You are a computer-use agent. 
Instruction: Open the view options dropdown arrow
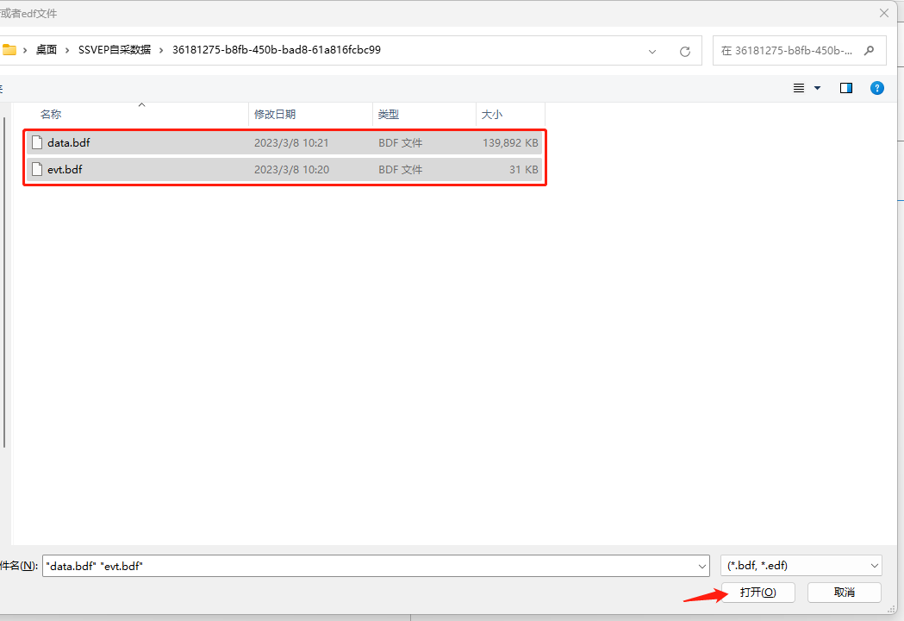click(x=817, y=87)
